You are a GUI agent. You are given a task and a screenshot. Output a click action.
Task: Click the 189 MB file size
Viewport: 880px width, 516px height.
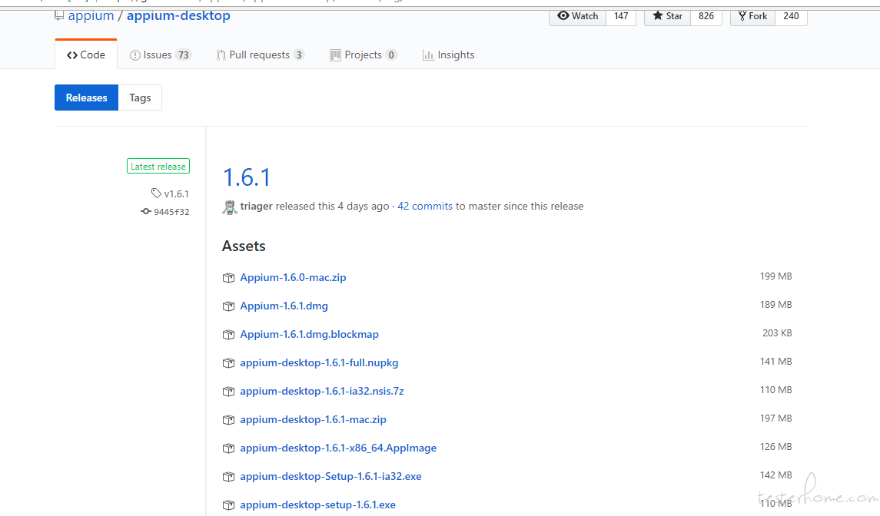776,305
